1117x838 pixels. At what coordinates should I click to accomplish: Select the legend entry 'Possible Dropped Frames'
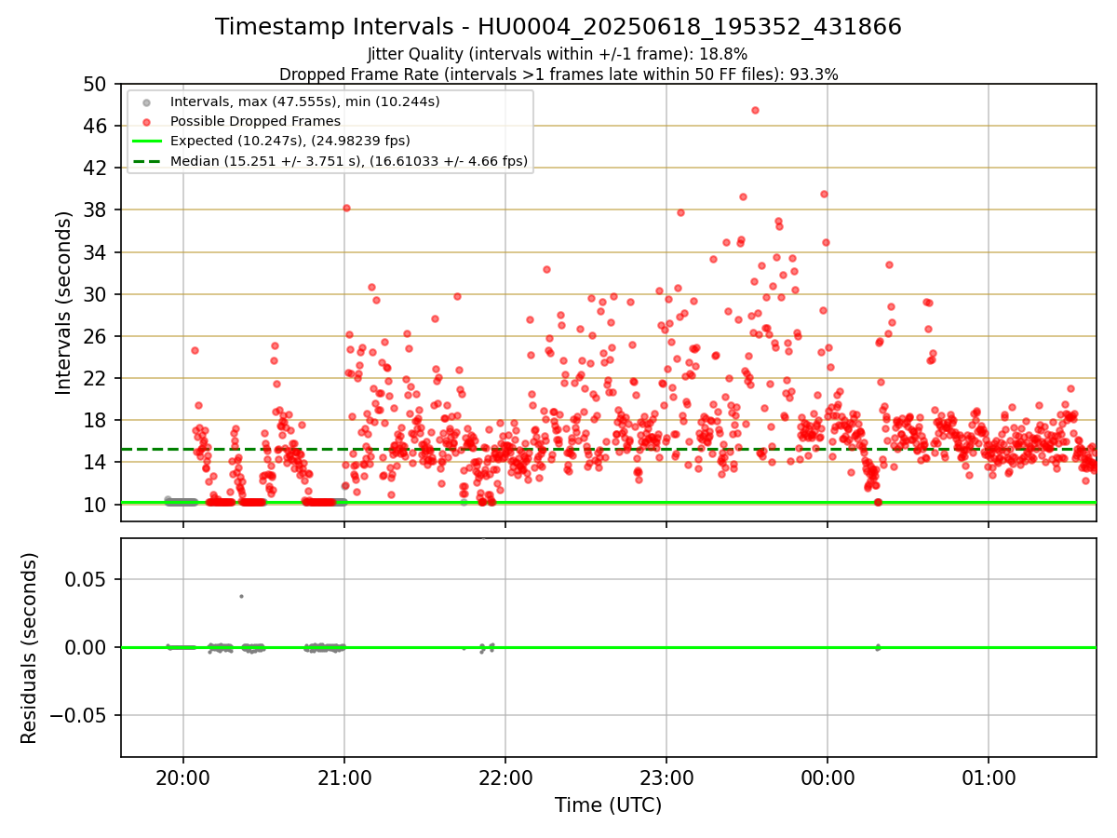[255, 121]
